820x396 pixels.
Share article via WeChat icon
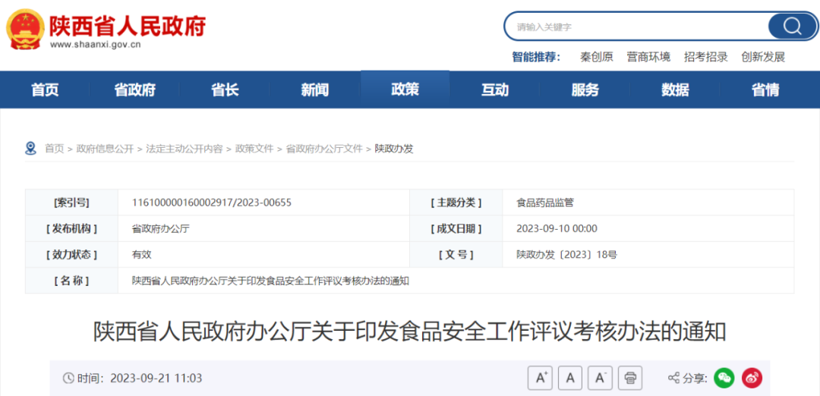click(724, 378)
